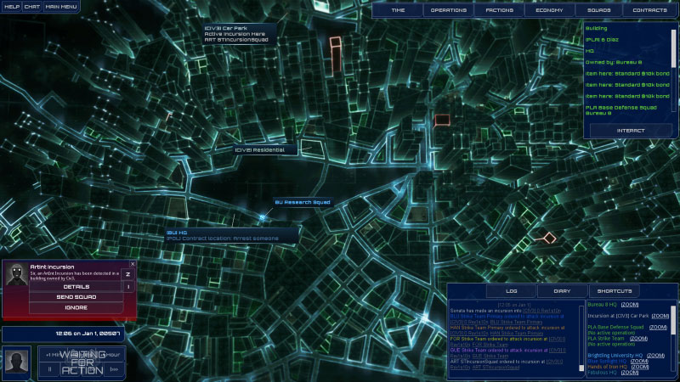Send squad to the ArtInt incursion
680x382 pixels.
tap(76, 297)
